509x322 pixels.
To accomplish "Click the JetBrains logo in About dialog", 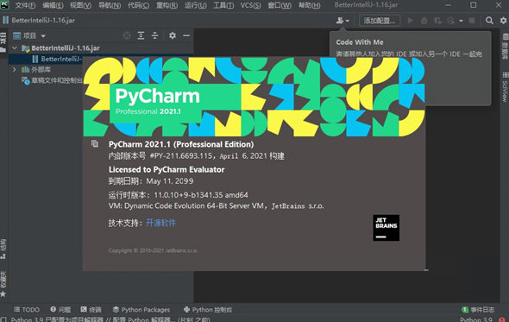I will [386, 228].
